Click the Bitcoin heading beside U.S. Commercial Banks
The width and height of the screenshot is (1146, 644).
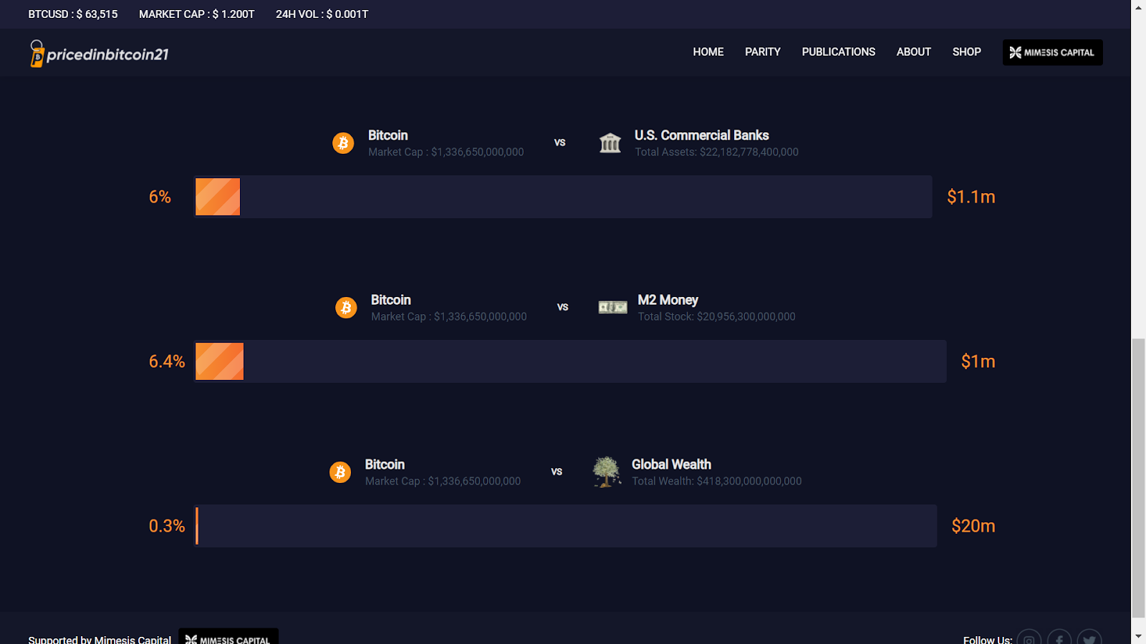(388, 135)
